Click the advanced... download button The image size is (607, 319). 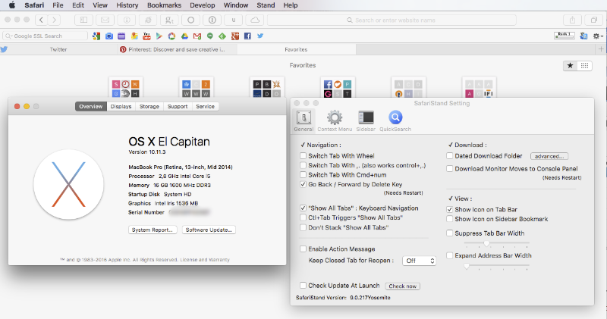coord(549,156)
